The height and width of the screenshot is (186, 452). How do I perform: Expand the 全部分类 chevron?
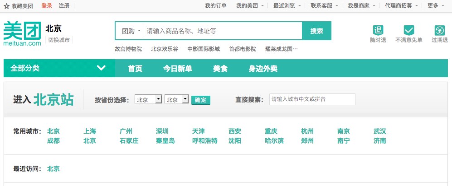(x=101, y=68)
